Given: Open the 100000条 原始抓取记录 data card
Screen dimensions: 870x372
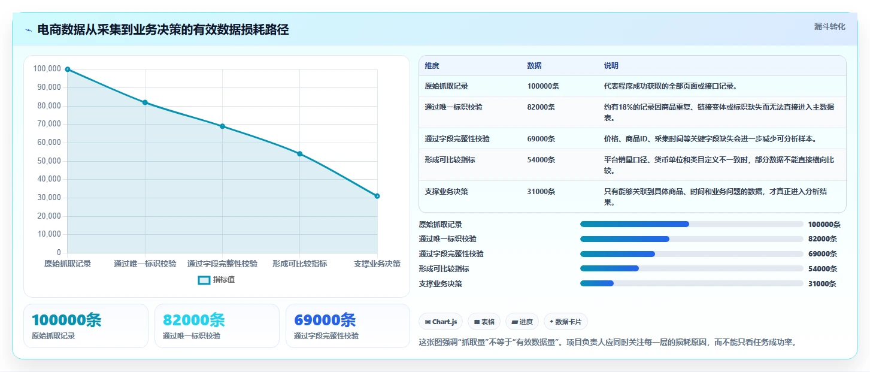Looking at the screenshot, I should coord(86,326).
